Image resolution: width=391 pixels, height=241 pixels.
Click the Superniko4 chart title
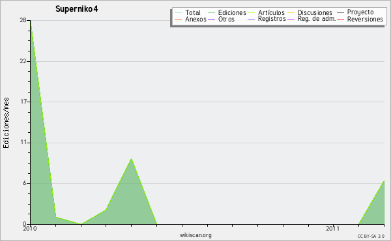coord(77,9)
